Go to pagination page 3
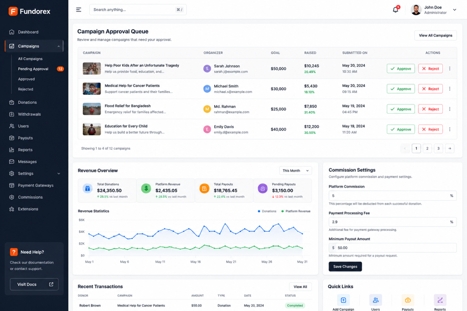This screenshot has height=311, width=467. point(438,148)
